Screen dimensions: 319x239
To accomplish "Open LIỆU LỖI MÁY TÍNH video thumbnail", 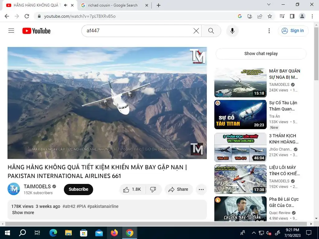I will 240,179.
